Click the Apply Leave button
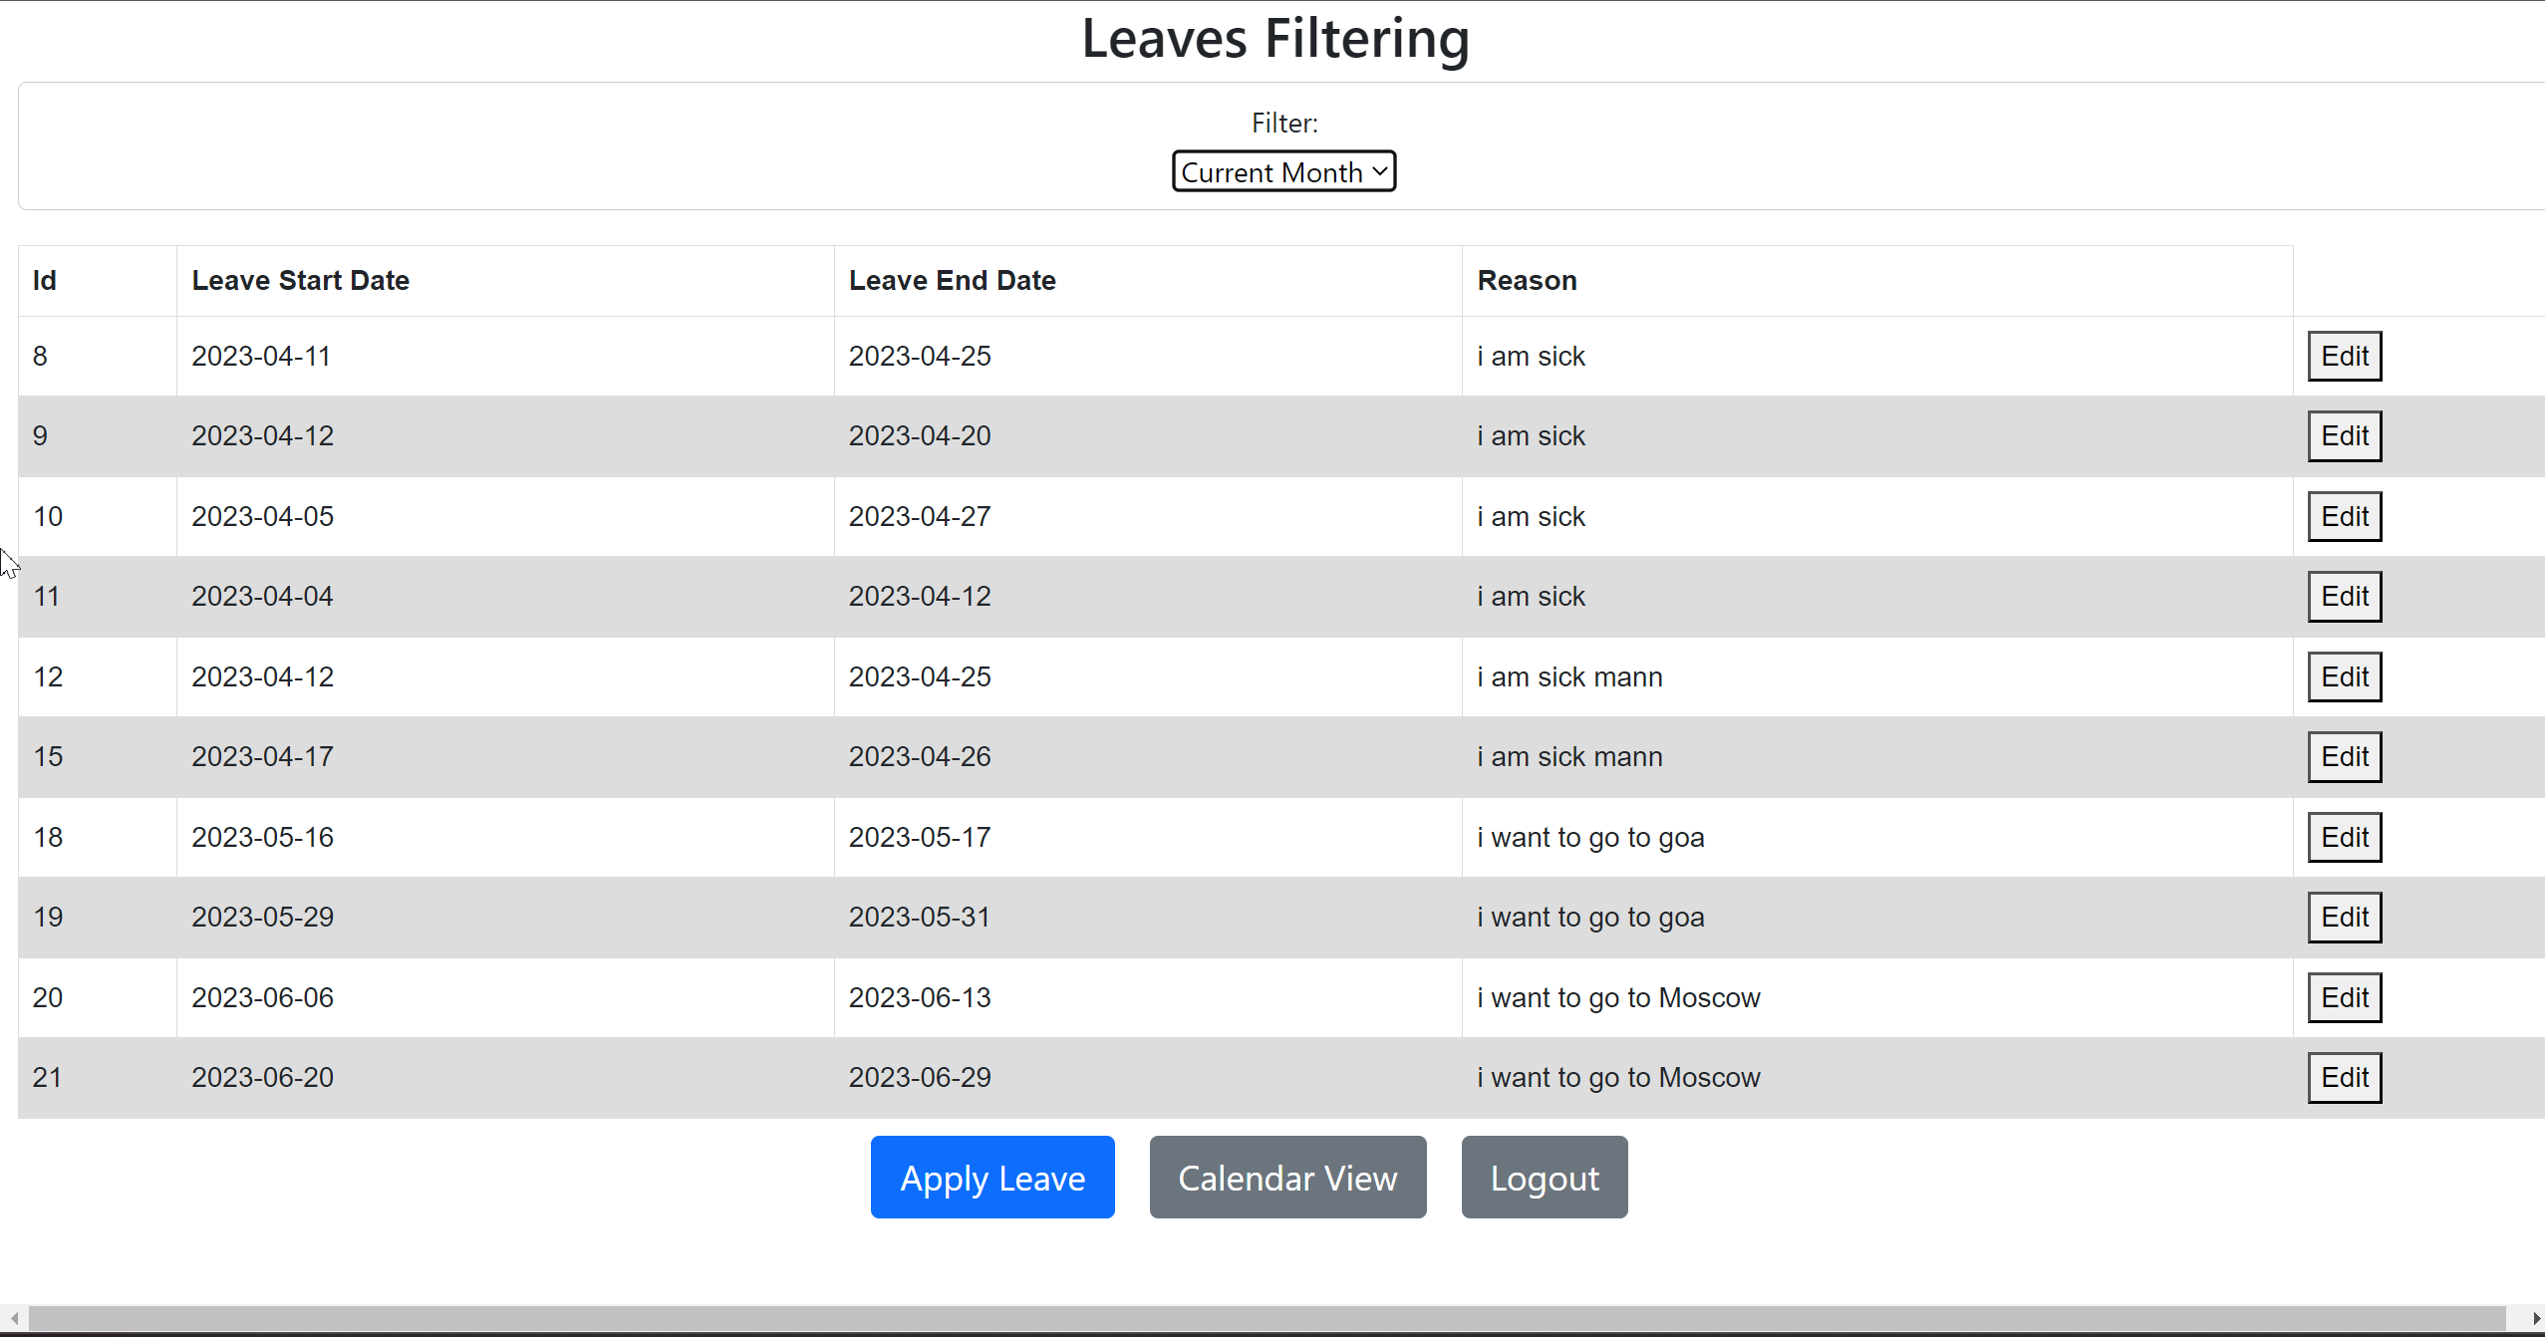The image size is (2545, 1337). click(991, 1177)
